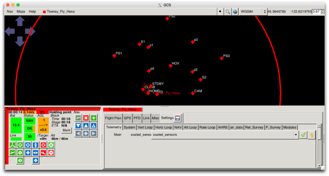The height and width of the screenshot is (176, 329).
Task: Open the WGS84 coordinate system dropdown
Action: (x=253, y=11)
